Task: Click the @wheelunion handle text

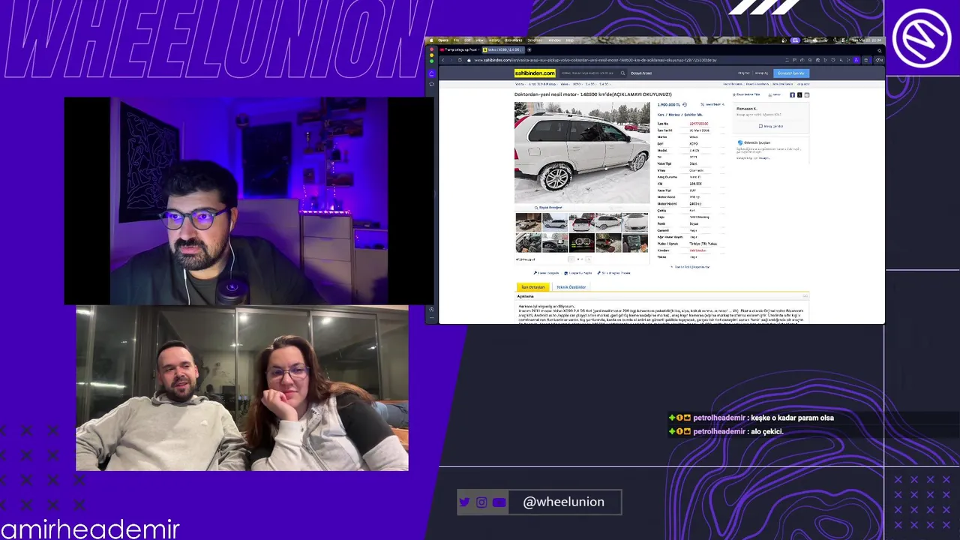Action: click(563, 502)
